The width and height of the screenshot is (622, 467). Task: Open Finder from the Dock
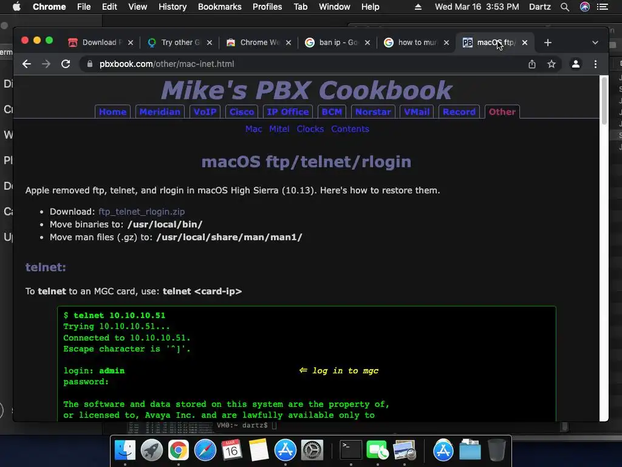pos(125,451)
